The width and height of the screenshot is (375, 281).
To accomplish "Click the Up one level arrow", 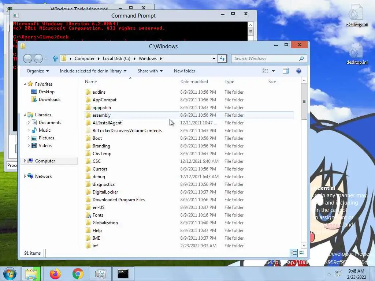I will point(55,59).
